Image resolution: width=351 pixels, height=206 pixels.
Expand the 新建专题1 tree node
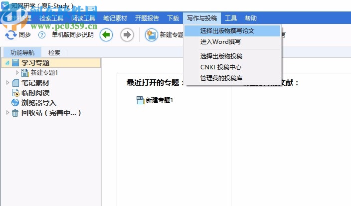[17, 72]
